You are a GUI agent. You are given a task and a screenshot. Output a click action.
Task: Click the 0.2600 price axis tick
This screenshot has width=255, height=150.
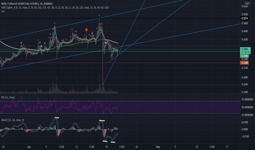245,84
